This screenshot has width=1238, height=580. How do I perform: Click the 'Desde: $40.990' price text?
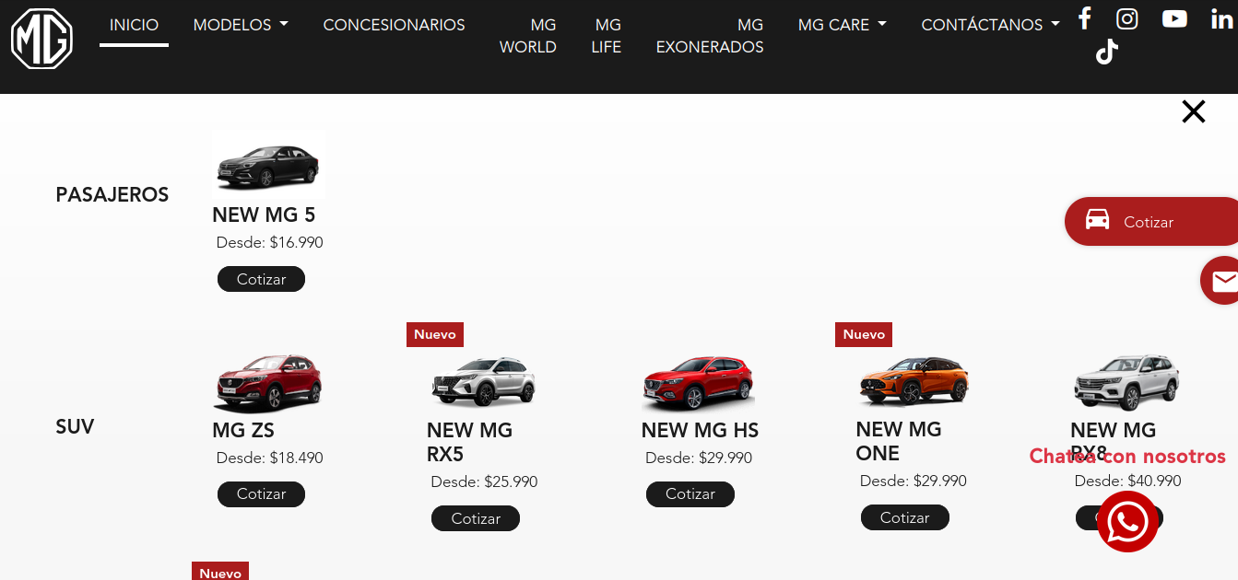(x=1127, y=481)
